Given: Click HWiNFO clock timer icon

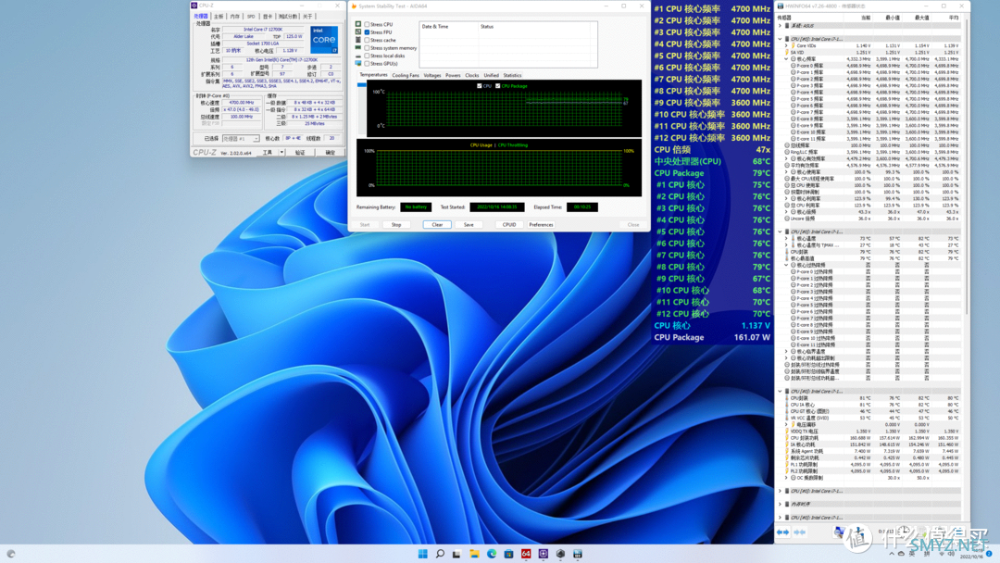Looking at the screenshot, I should pyautogui.click(x=905, y=531).
